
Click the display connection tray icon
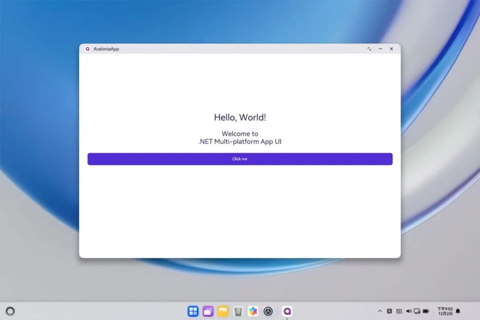pos(417,311)
